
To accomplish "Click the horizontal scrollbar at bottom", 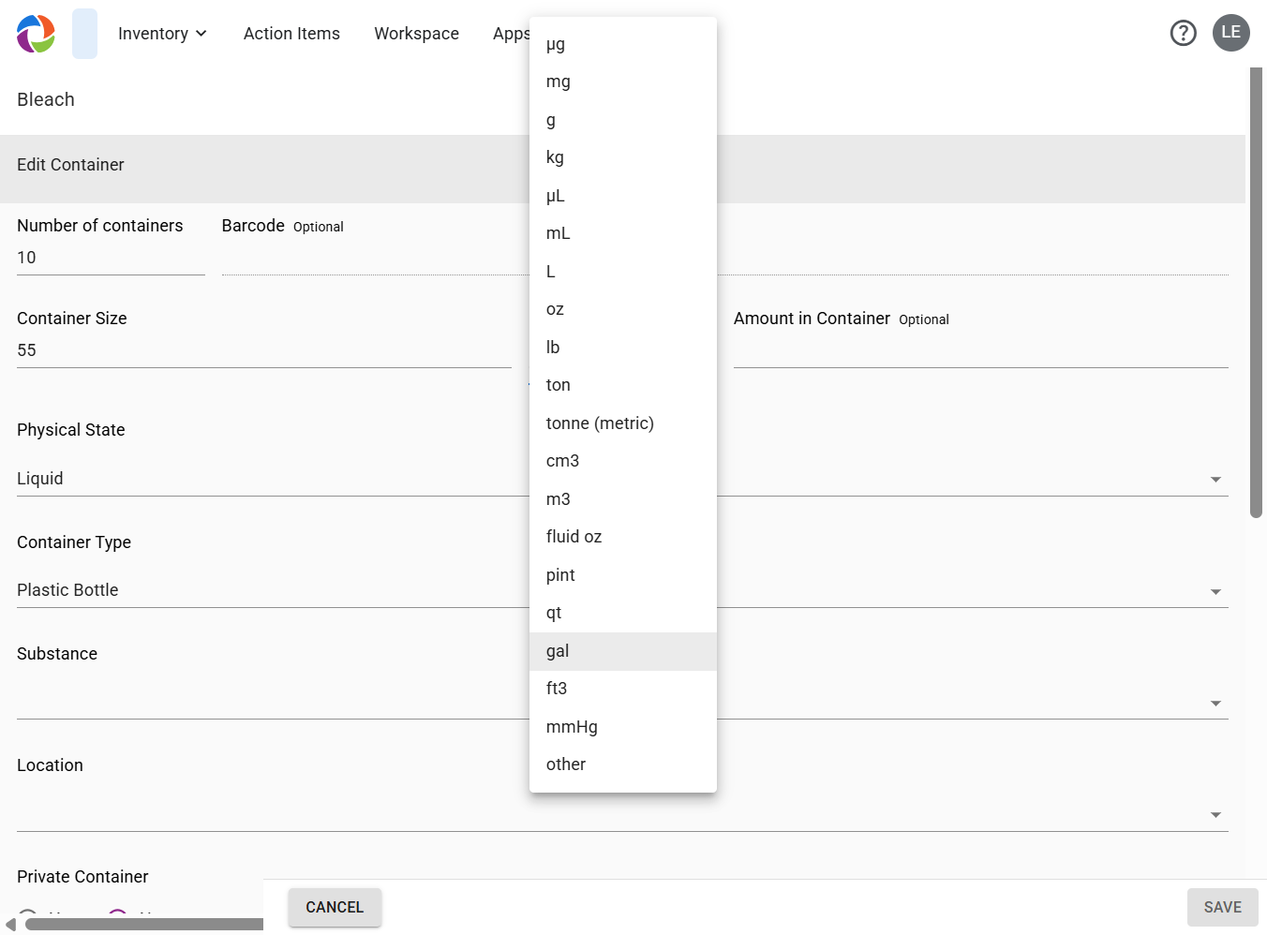I will coord(144,925).
